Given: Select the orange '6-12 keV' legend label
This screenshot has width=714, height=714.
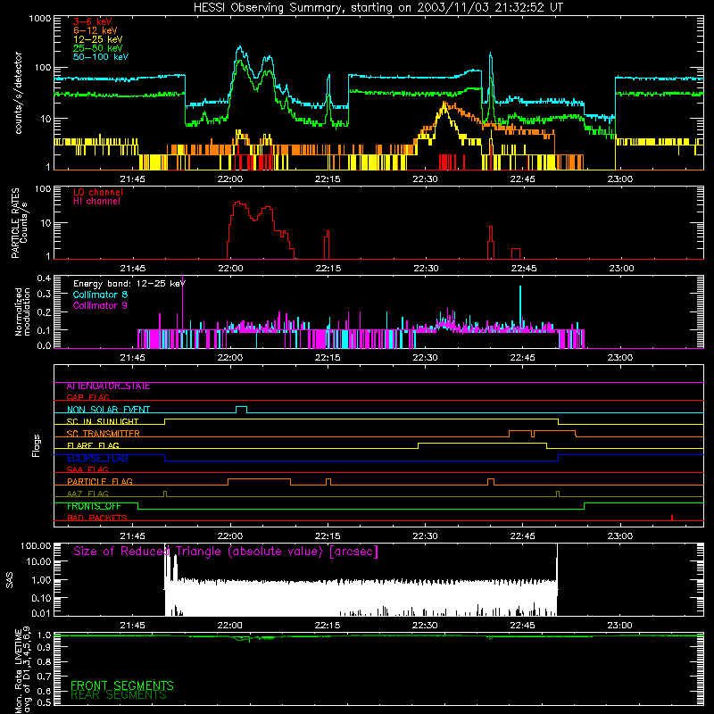Looking at the screenshot, I should (x=95, y=30).
